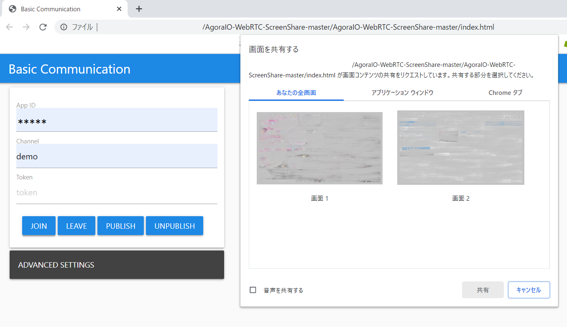Viewport: 567px width, 327px height.
Task: Close the Basic Communication browser tab
Action: 119,9
